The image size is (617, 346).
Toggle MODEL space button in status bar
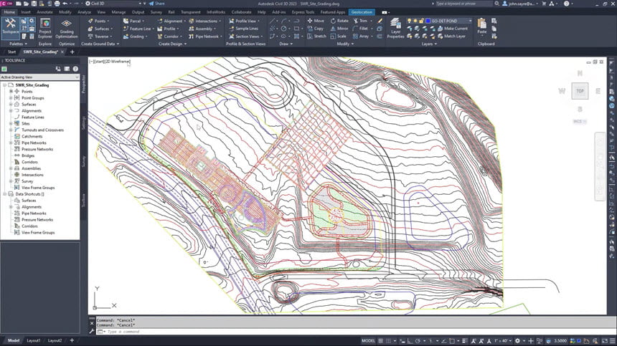pos(368,341)
